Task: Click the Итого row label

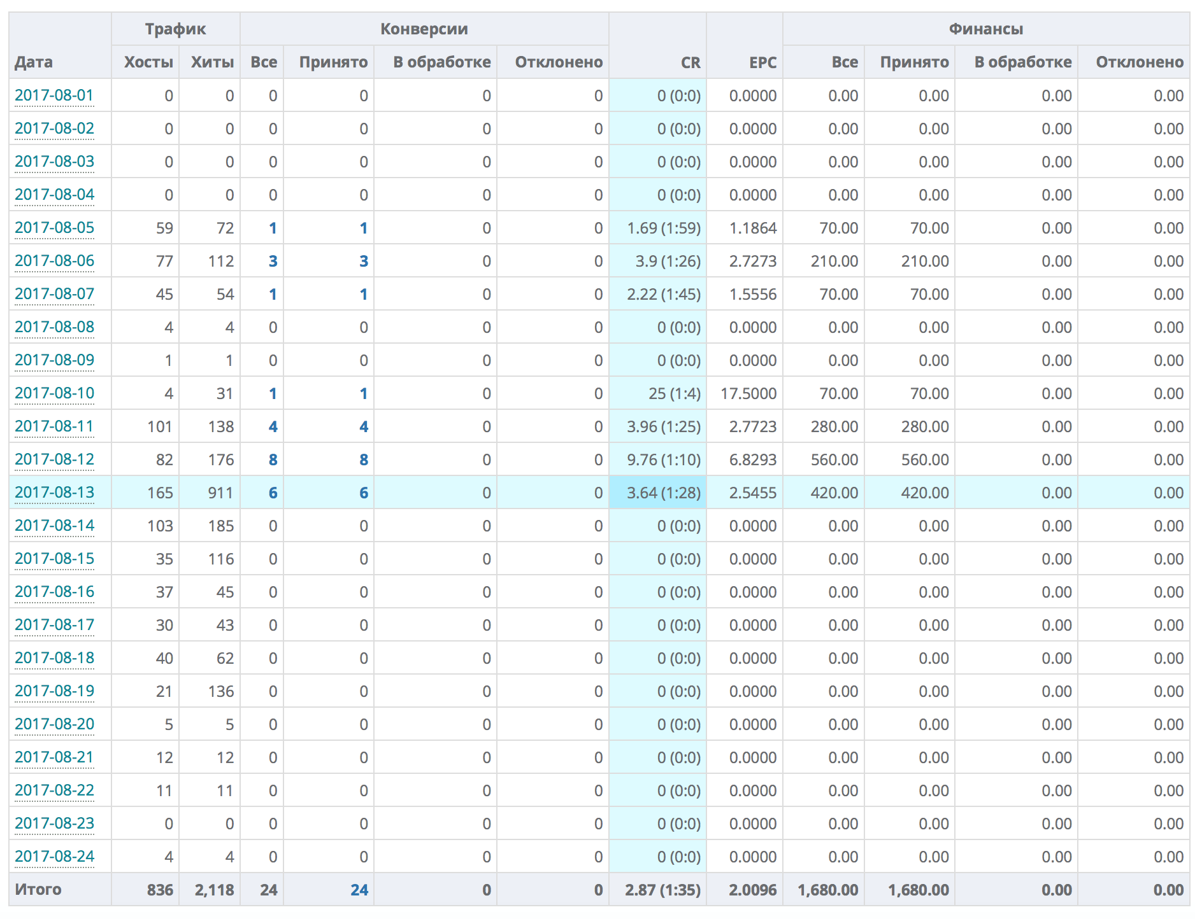Action: (x=38, y=890)
